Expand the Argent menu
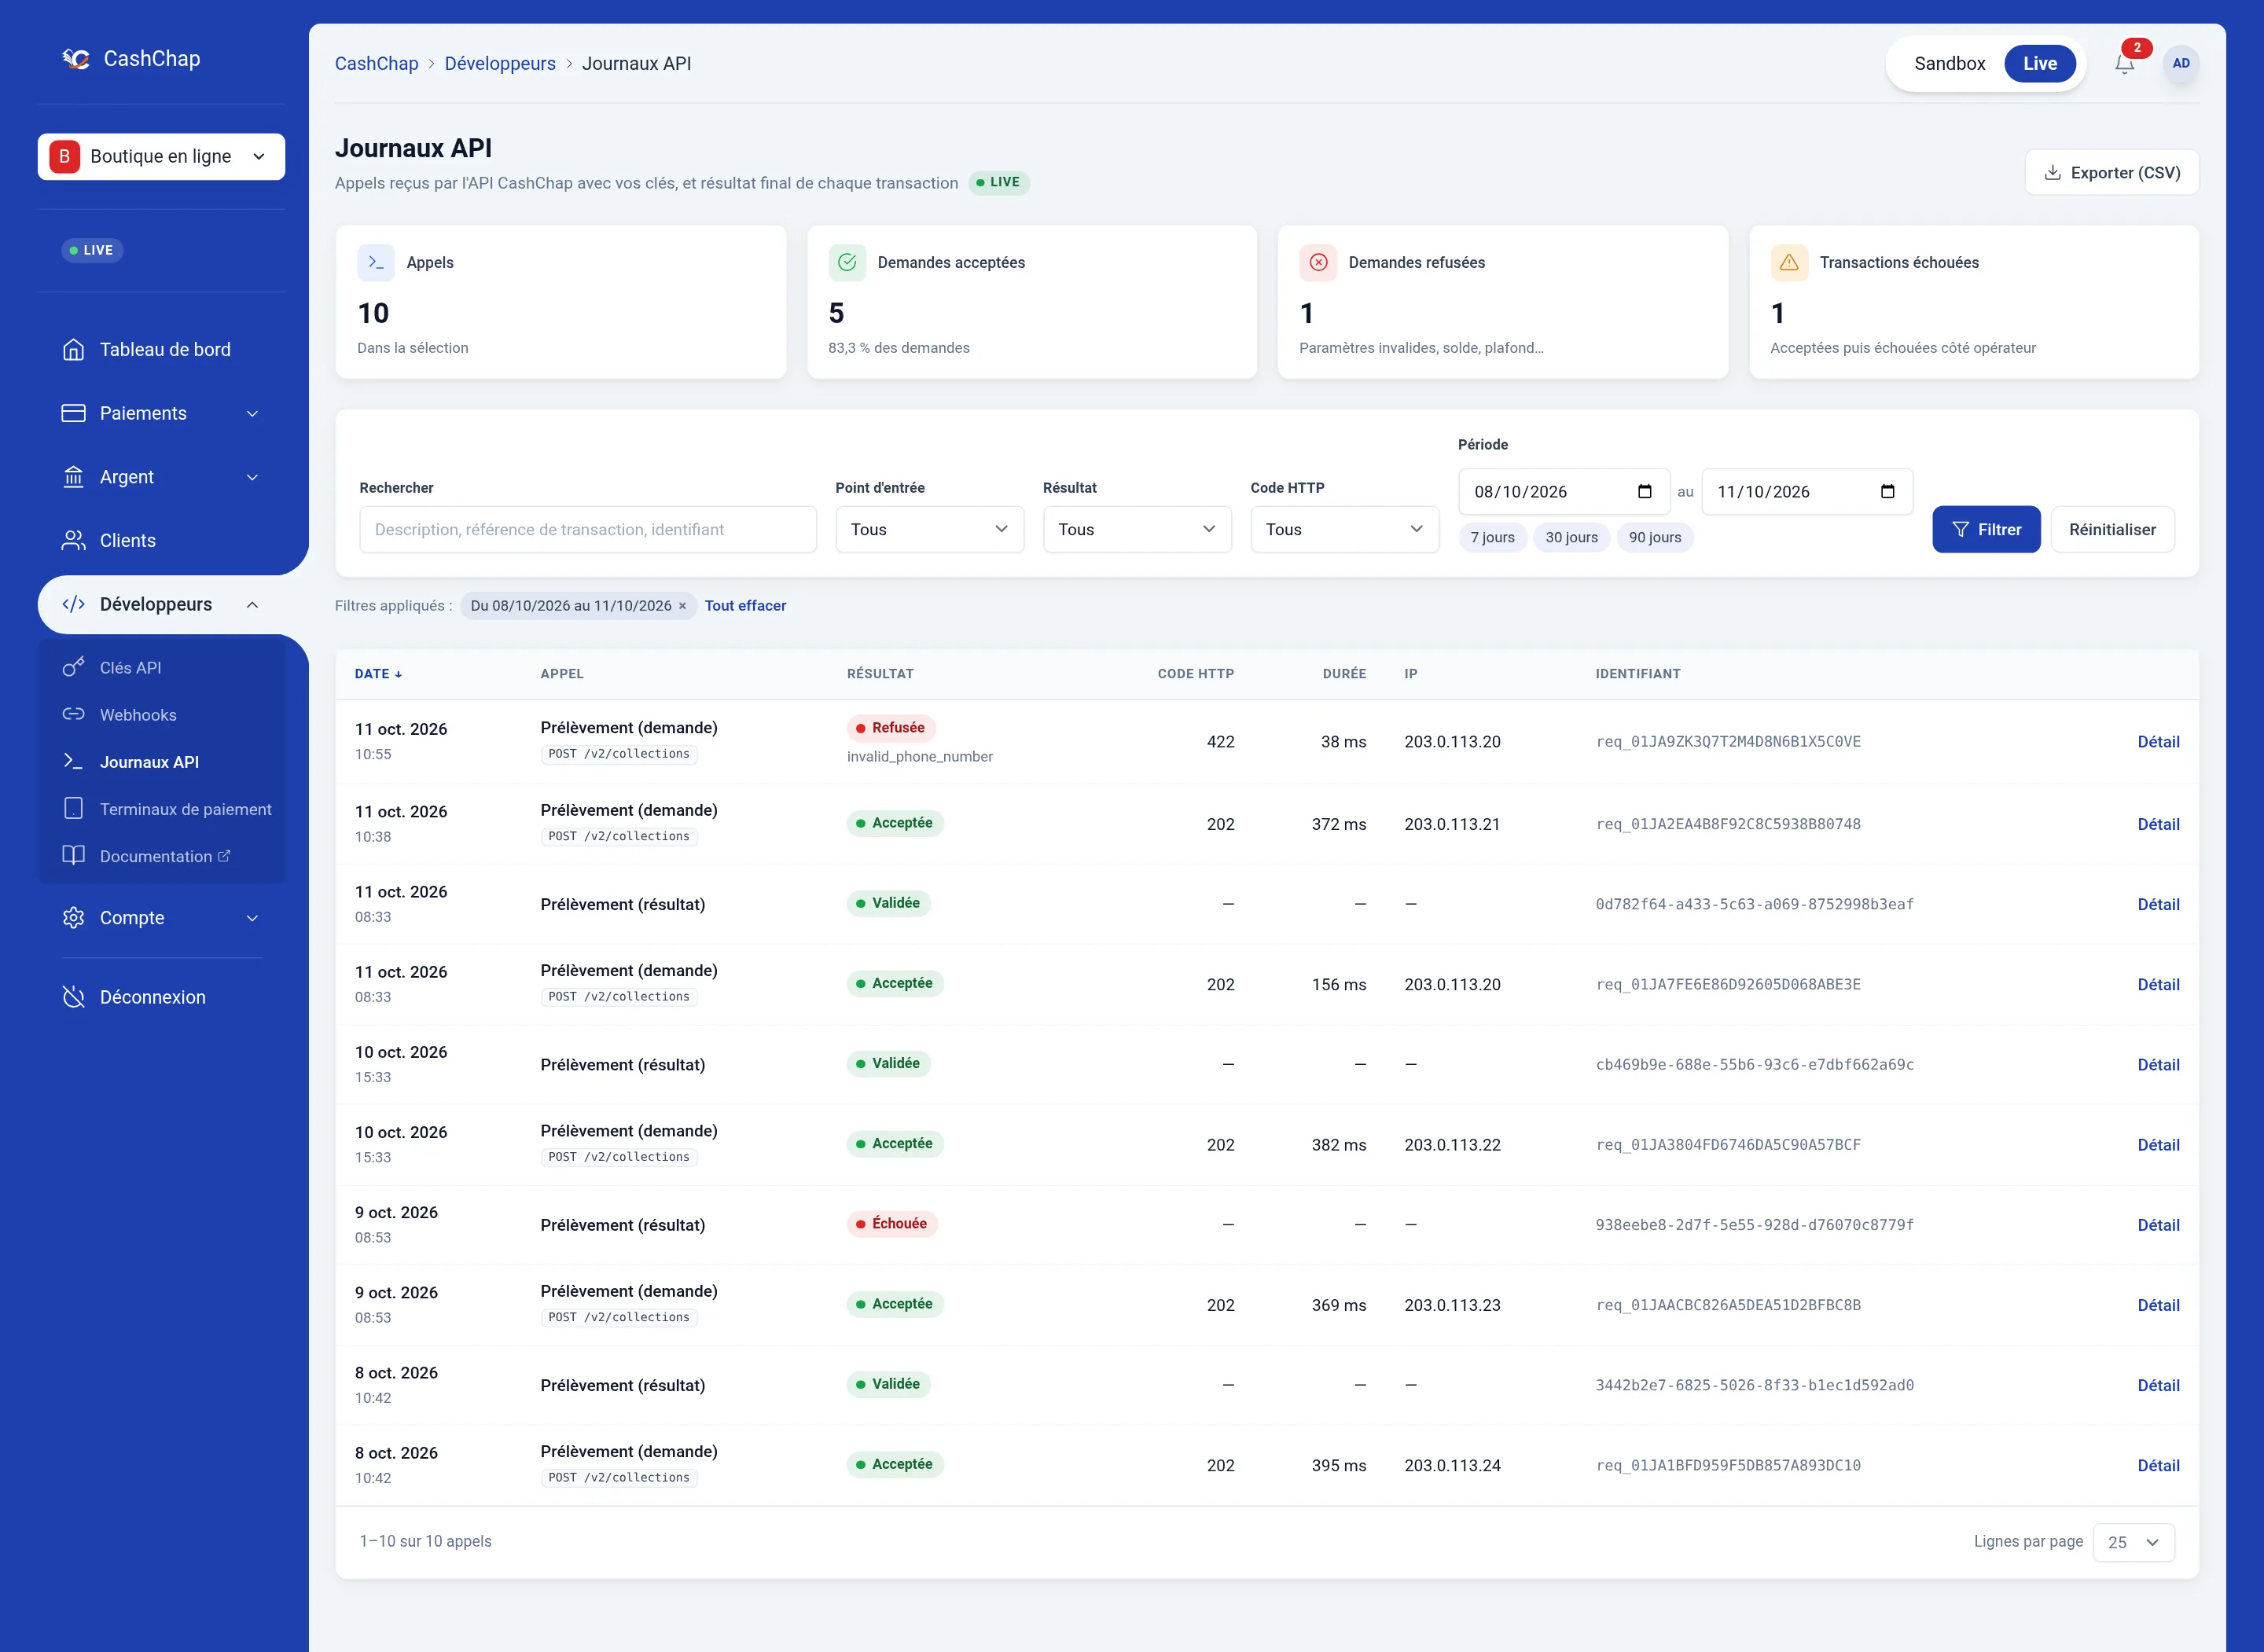The width and height of the screenshot is (2264, 1652). tap(161, 477)
